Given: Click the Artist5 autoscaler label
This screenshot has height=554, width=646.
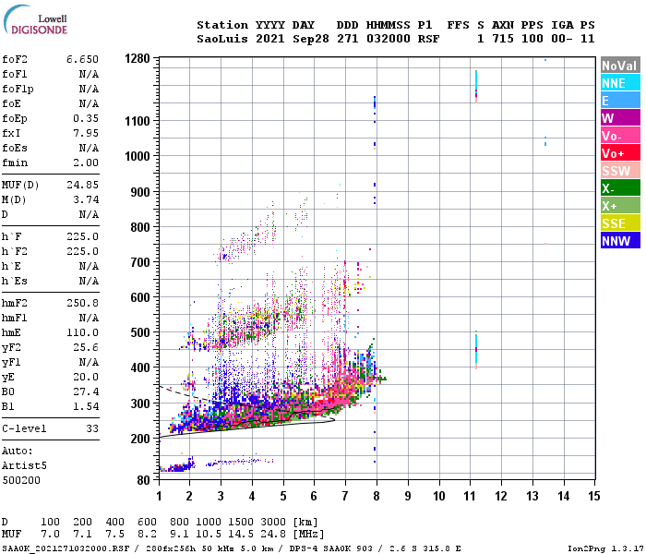Looking at the screenshot, I should 24,465.
